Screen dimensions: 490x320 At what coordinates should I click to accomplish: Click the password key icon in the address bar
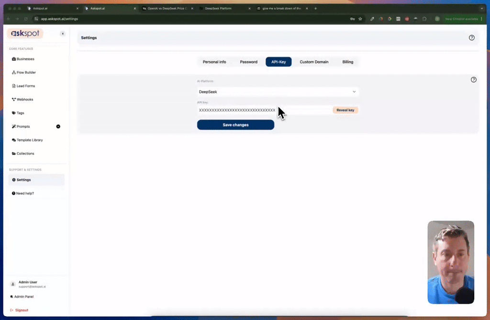[x=352, y=19]
